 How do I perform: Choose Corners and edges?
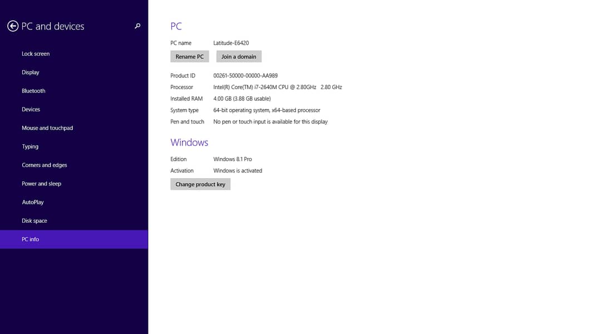(x=45, y=165)
